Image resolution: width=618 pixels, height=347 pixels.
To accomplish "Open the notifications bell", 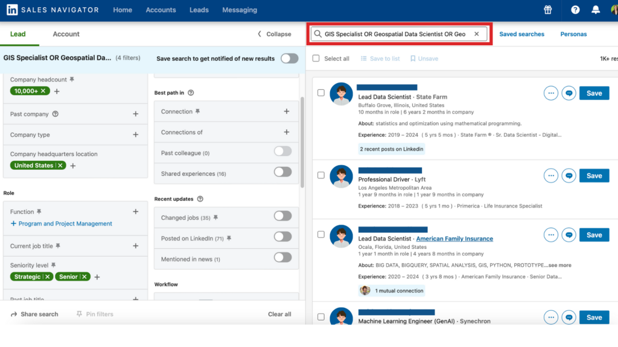I will point(596,10).
